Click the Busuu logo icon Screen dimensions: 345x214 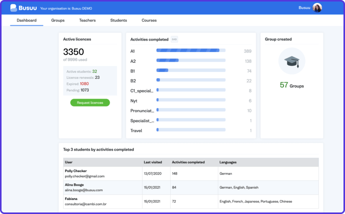(x=14, y=8)
